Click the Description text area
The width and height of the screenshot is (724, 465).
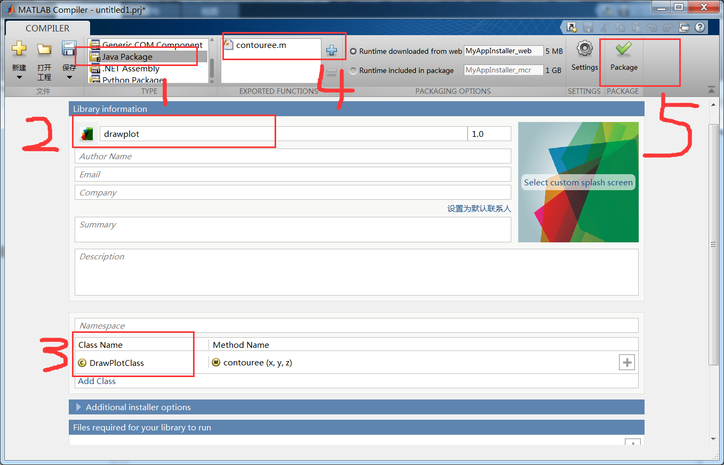356,272
